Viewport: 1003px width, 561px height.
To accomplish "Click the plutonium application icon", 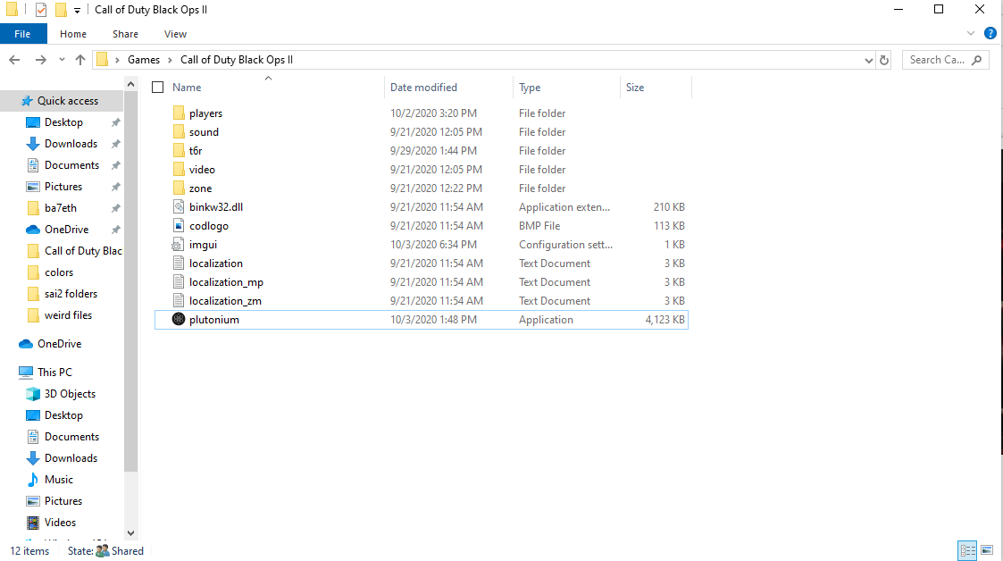I will [x=179, y=320].
